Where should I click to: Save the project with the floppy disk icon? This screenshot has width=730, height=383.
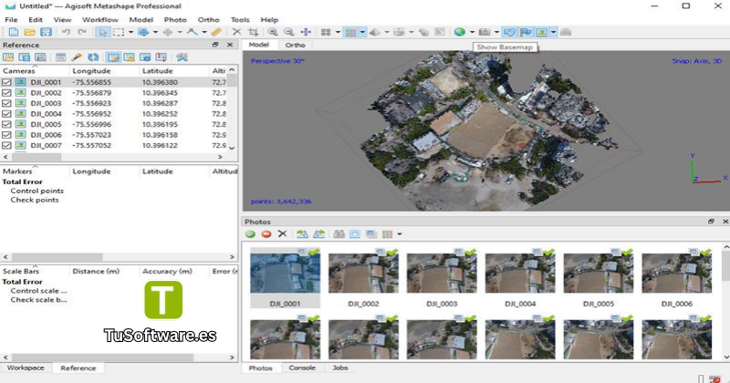click(46, 32)
